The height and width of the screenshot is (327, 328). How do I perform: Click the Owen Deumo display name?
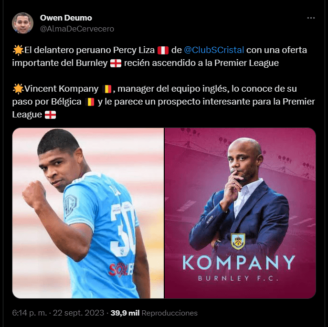(x=66, y=18)
